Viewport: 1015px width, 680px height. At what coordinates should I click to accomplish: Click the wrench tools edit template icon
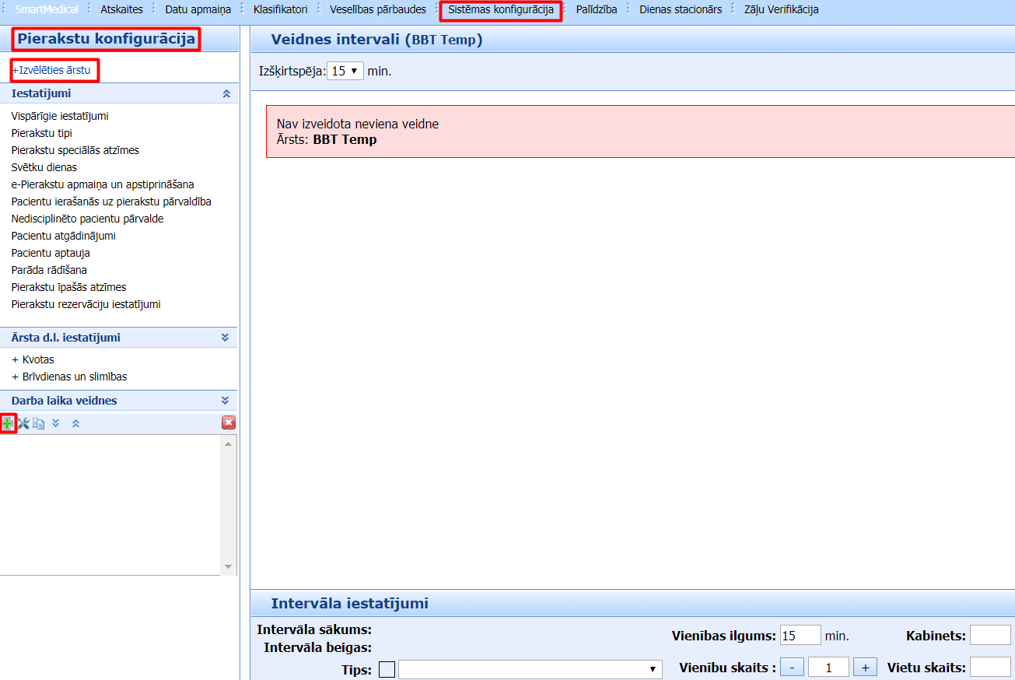click(23, 423)
